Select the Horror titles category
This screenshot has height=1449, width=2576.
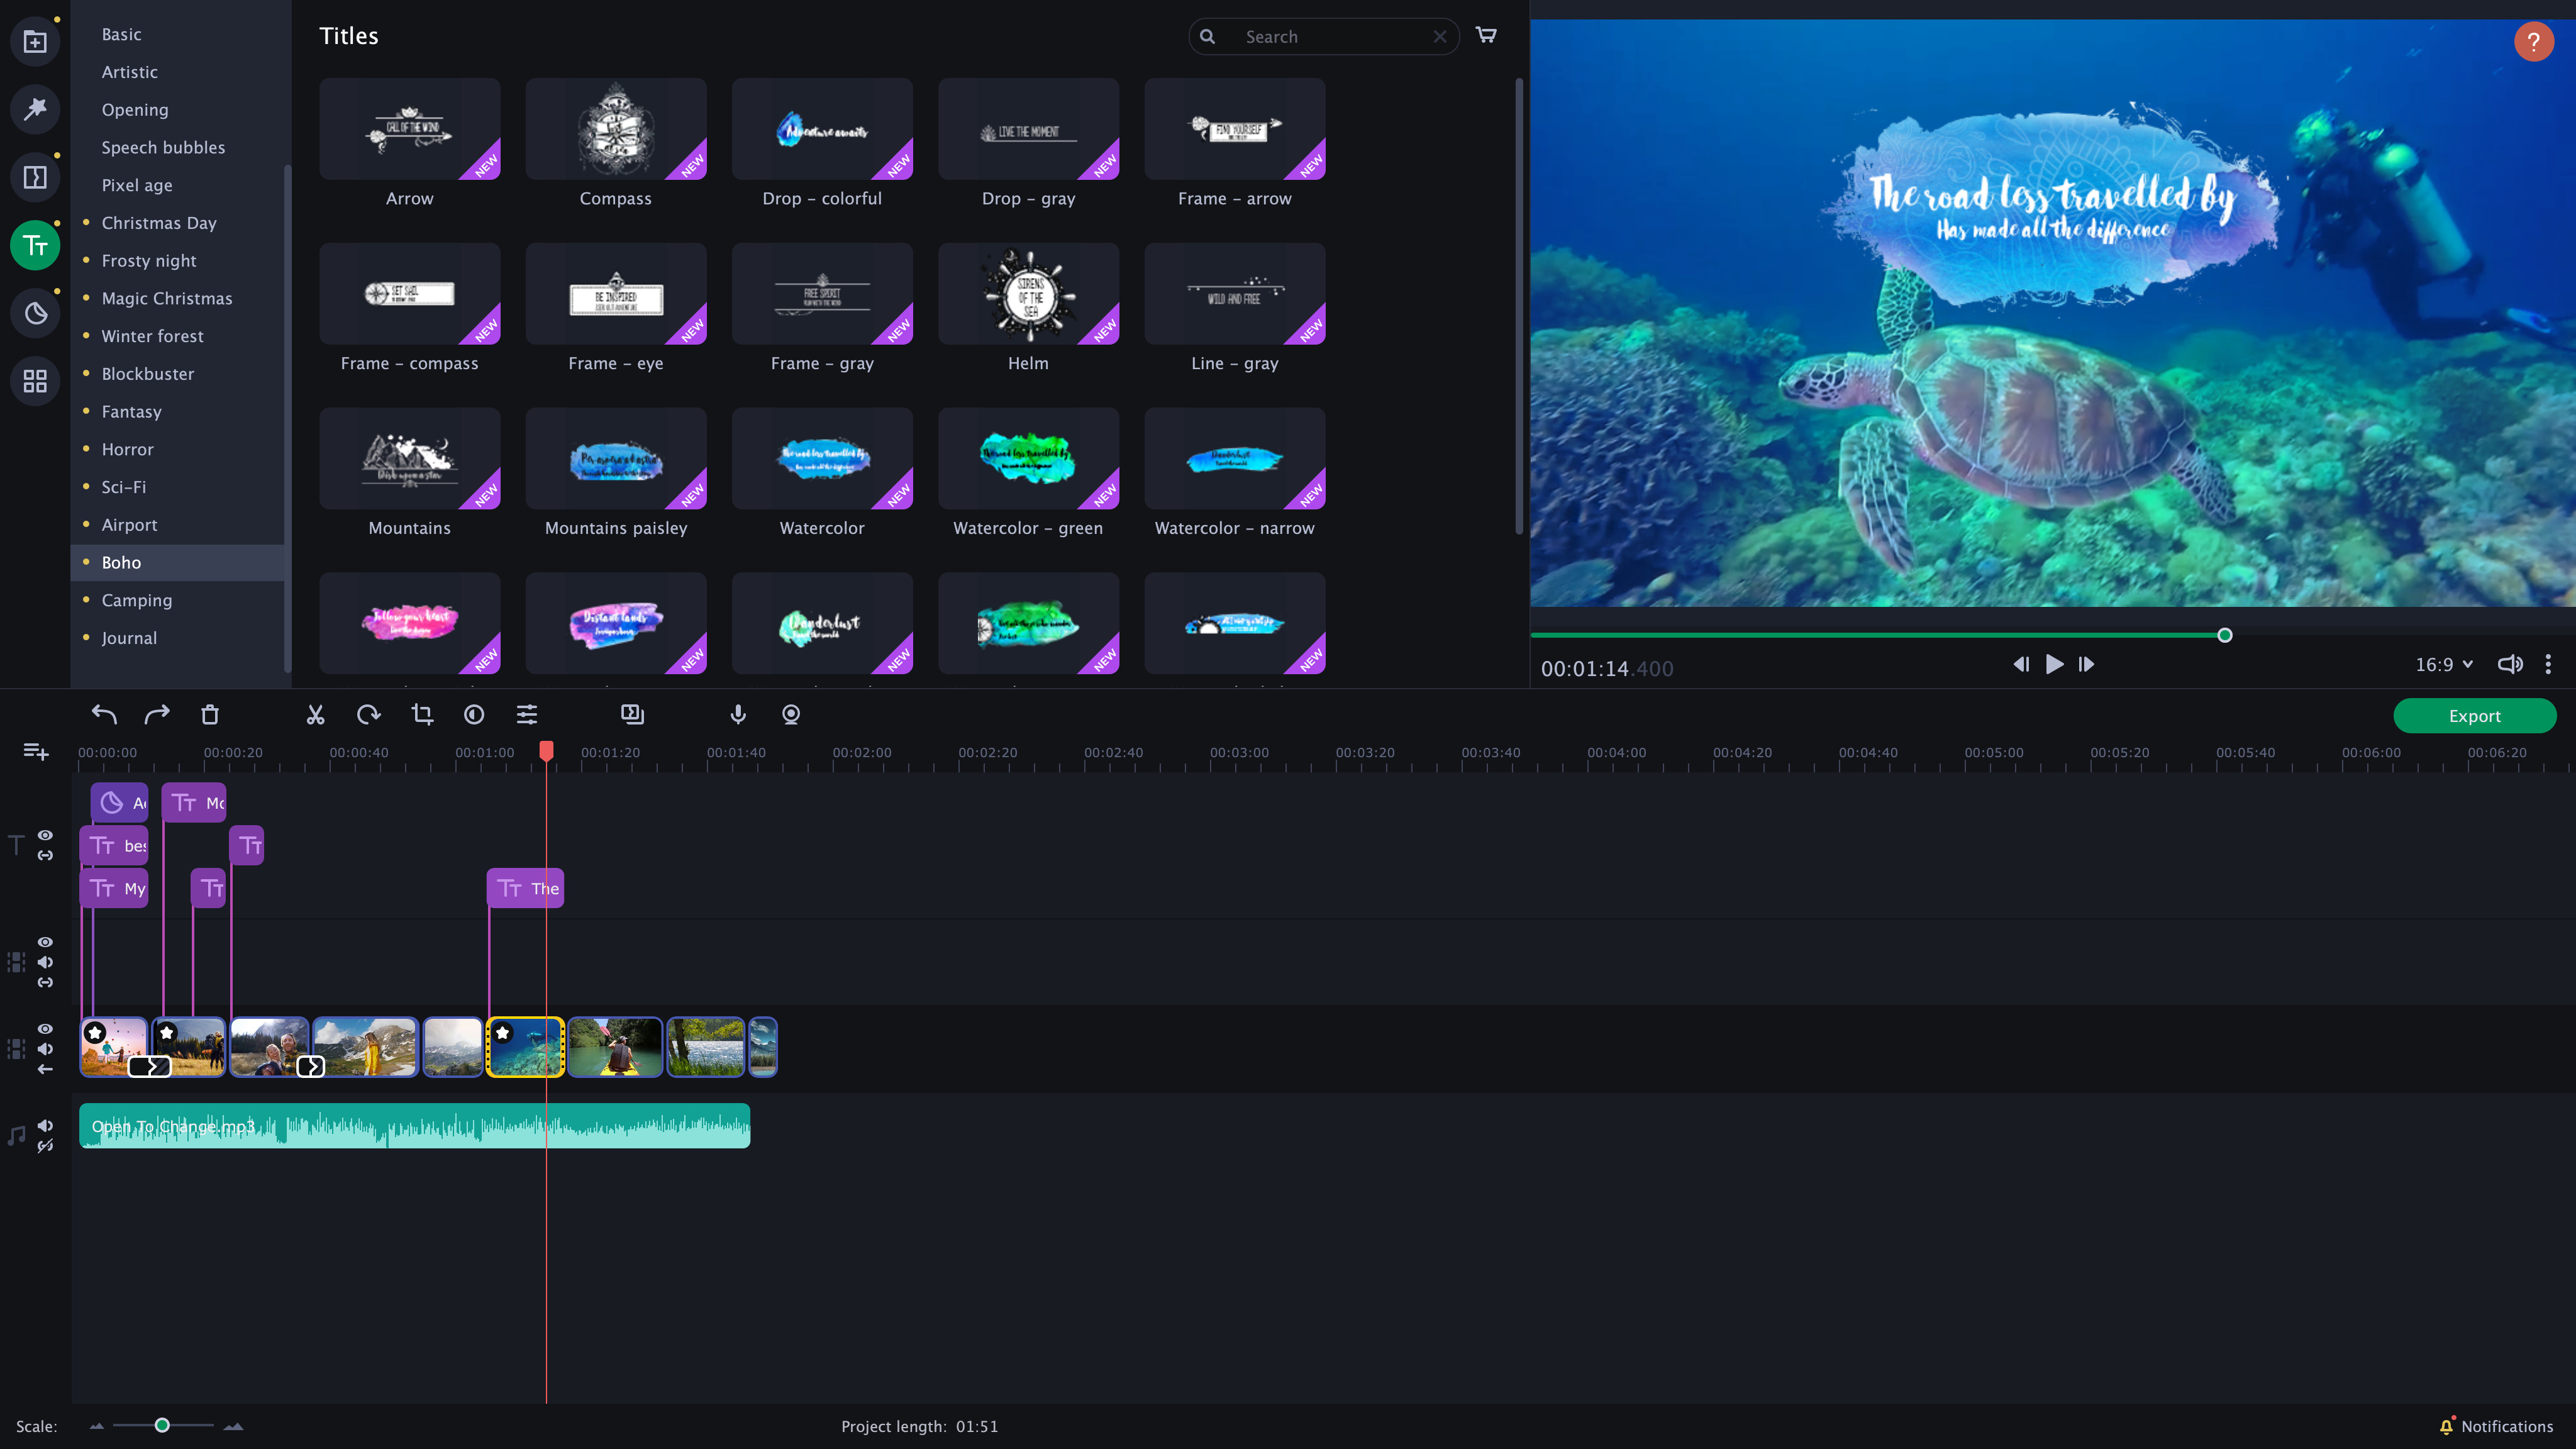coord(127,449)
